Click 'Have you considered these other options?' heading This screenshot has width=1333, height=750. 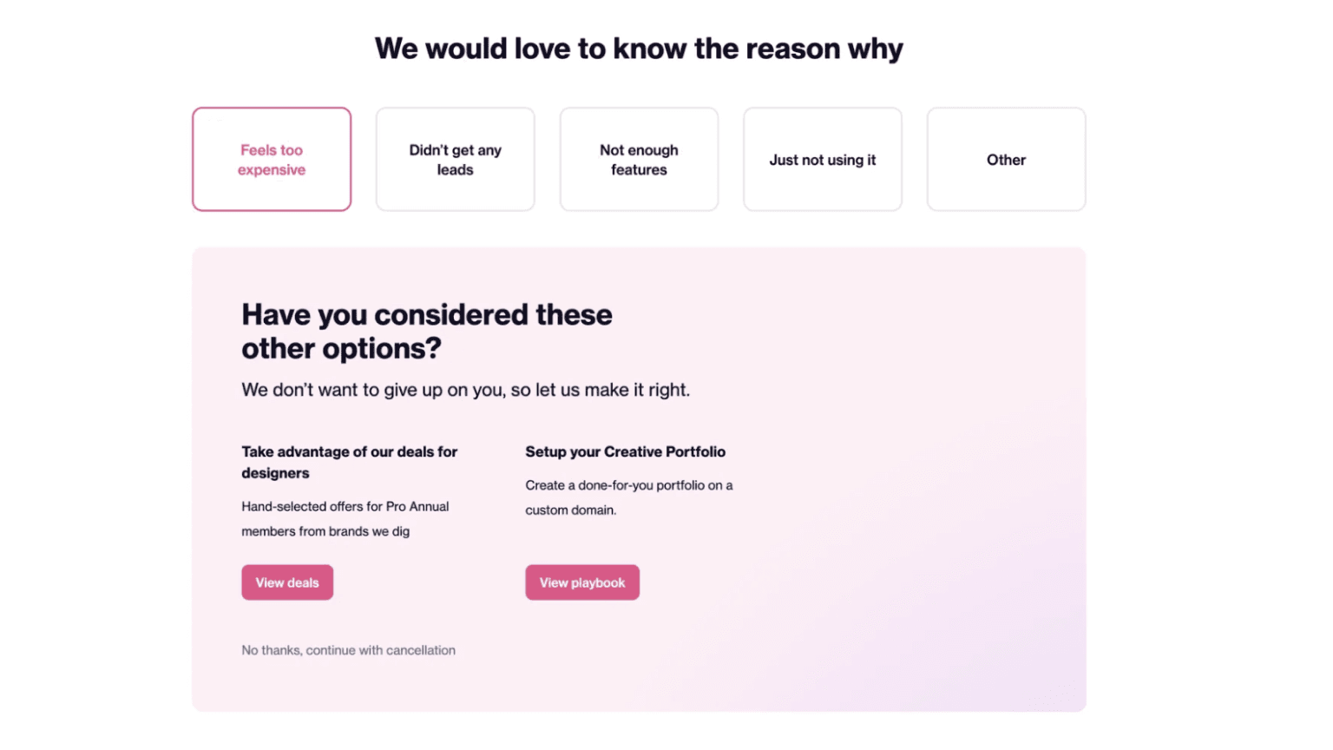426,331
